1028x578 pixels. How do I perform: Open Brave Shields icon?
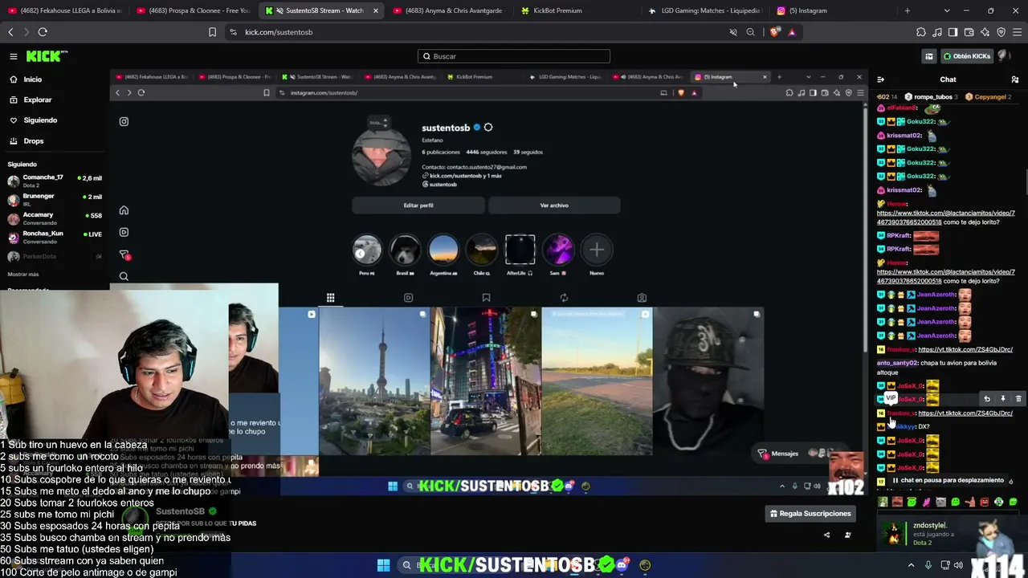[774, 32]
